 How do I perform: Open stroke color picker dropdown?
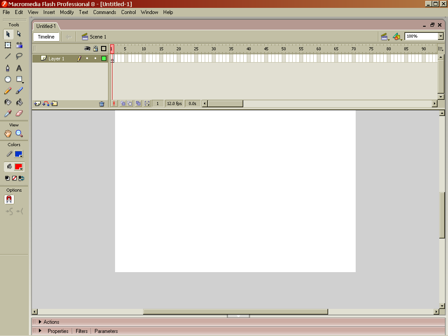[19, 154]
